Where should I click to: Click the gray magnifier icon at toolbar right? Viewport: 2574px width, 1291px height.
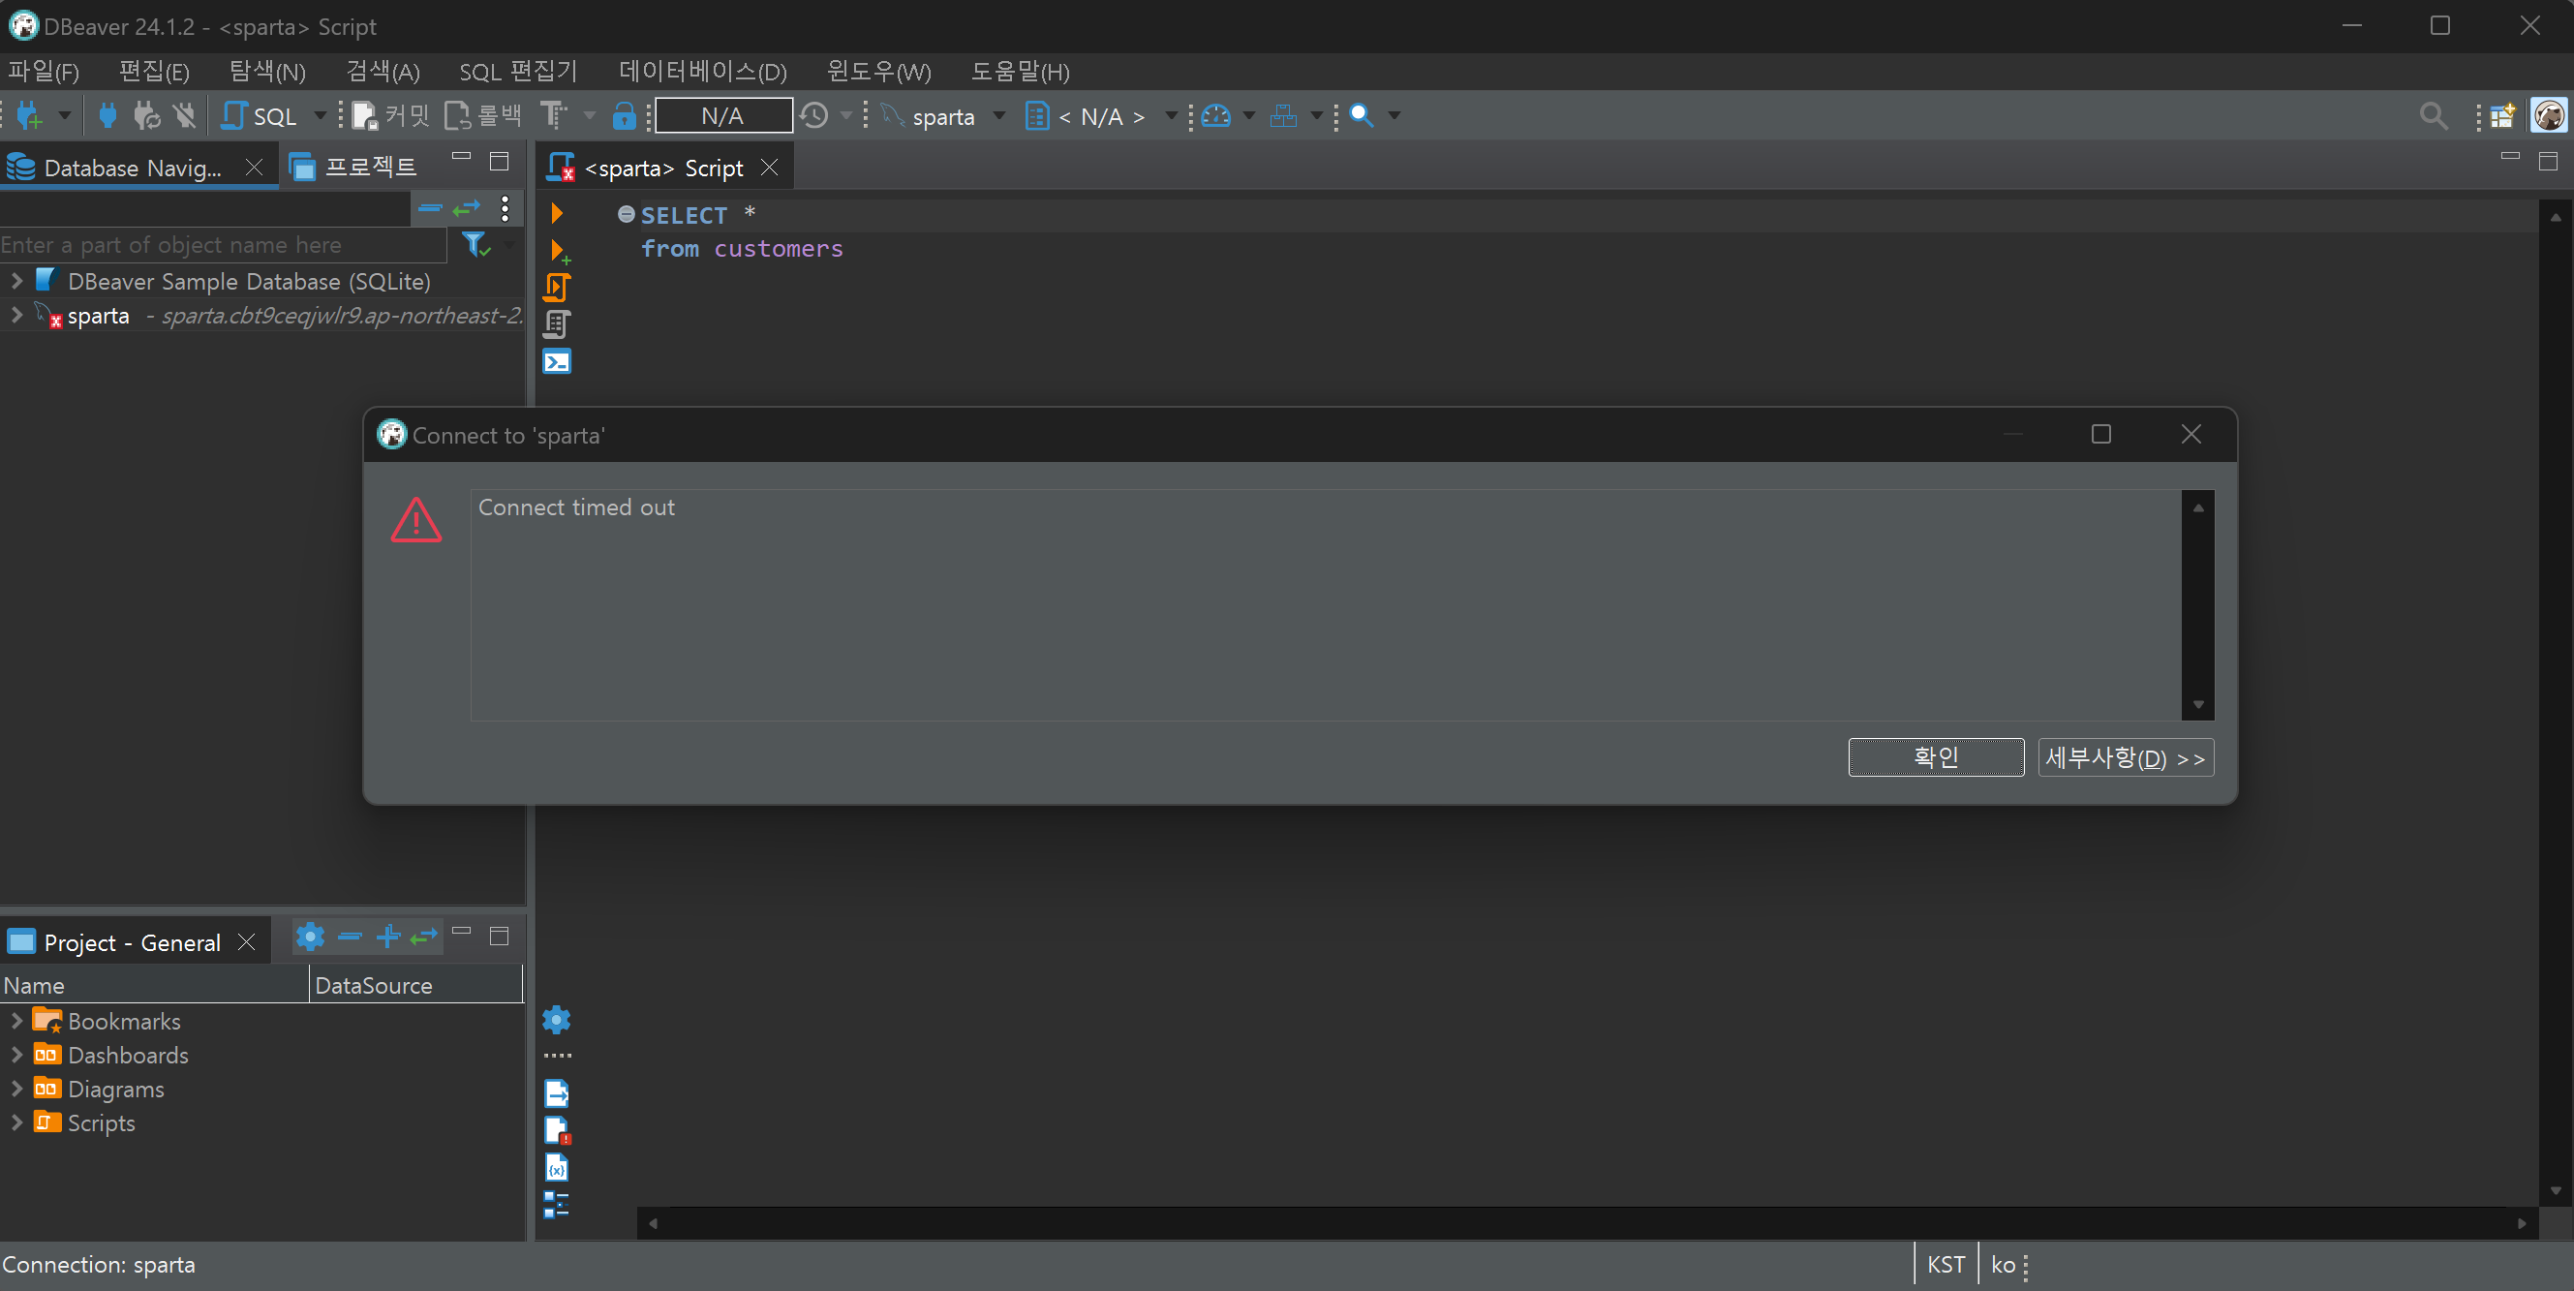click(x=2434, y=116)
